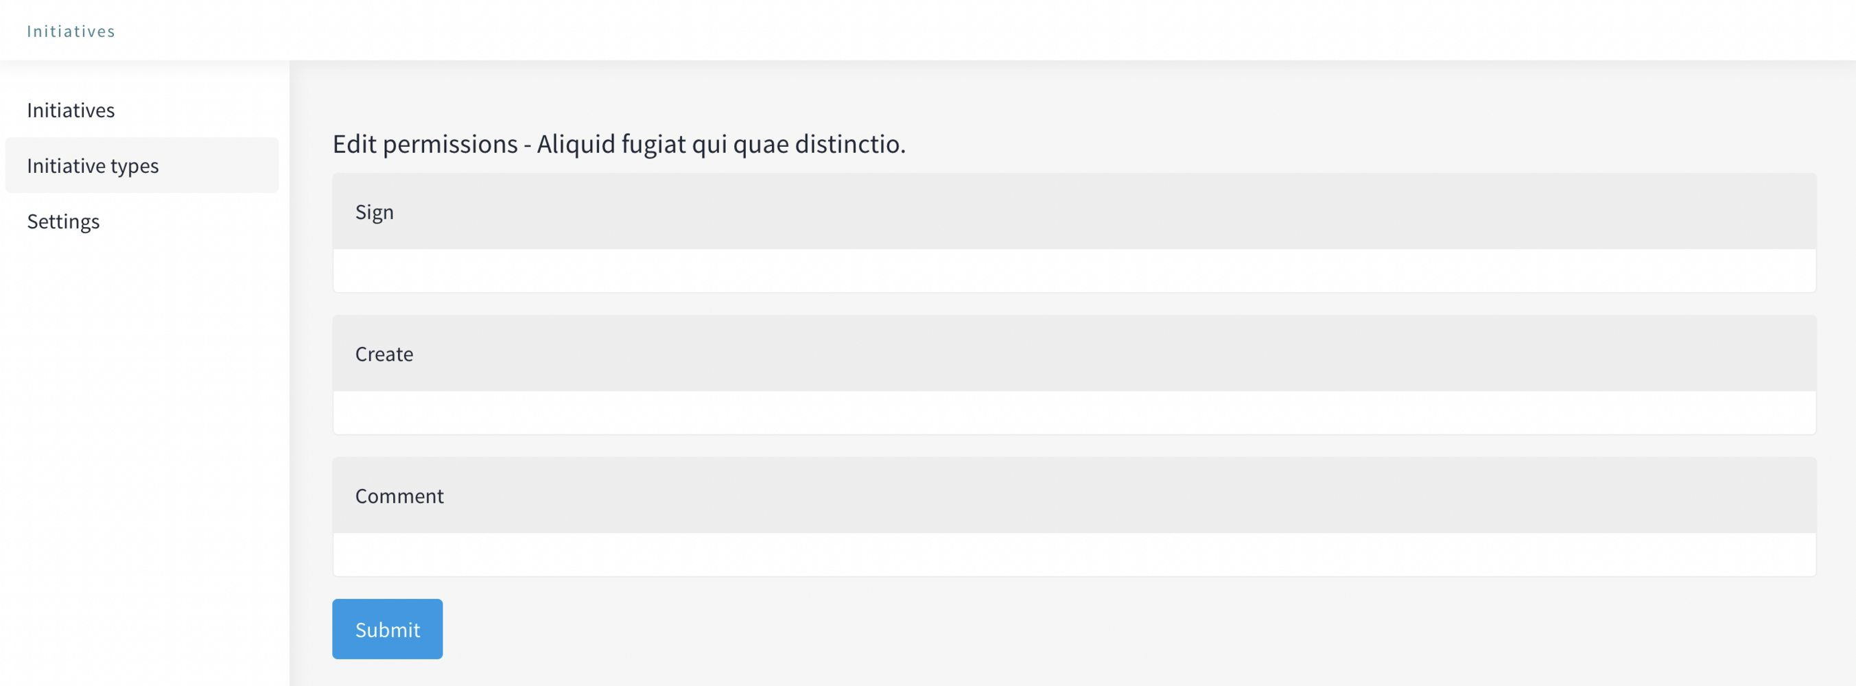Select Initiative types in the sidebar
Screen dimensions: 1856x686
click(93, 166)
